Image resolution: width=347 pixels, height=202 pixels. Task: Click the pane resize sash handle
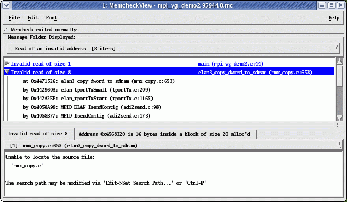336,125
